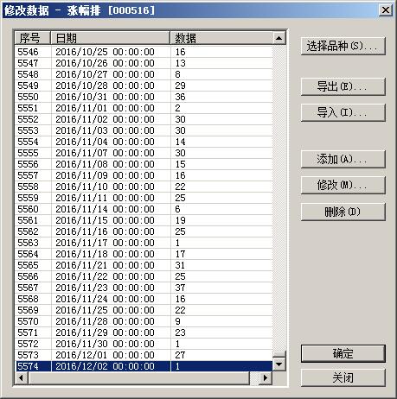Screen dimensions: 397x399
Task: Confirm changes with 确定 button
Action: [x=343, y=353]
